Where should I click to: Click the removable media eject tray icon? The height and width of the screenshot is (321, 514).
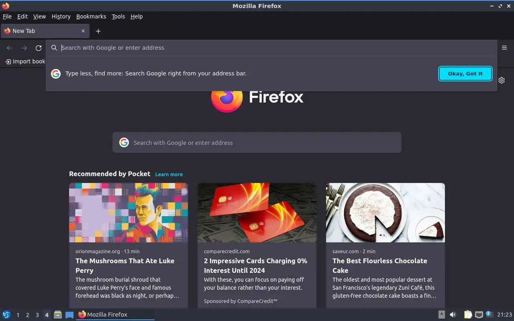pos(441,315)
